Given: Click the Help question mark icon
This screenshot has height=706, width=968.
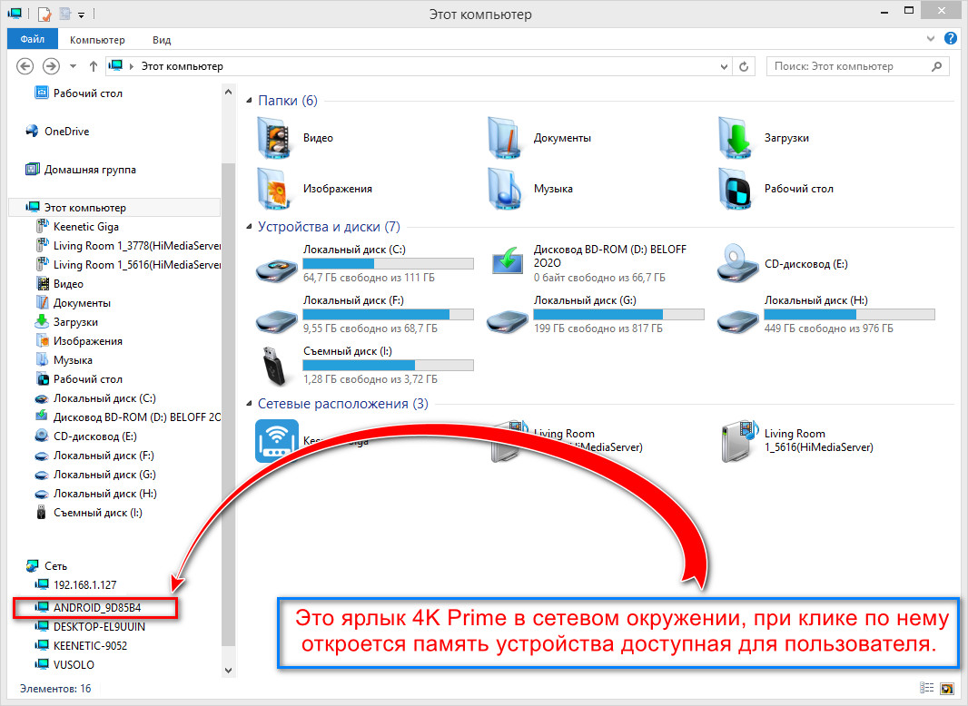Looking at the screenshot, I should [x=951, y=38].
